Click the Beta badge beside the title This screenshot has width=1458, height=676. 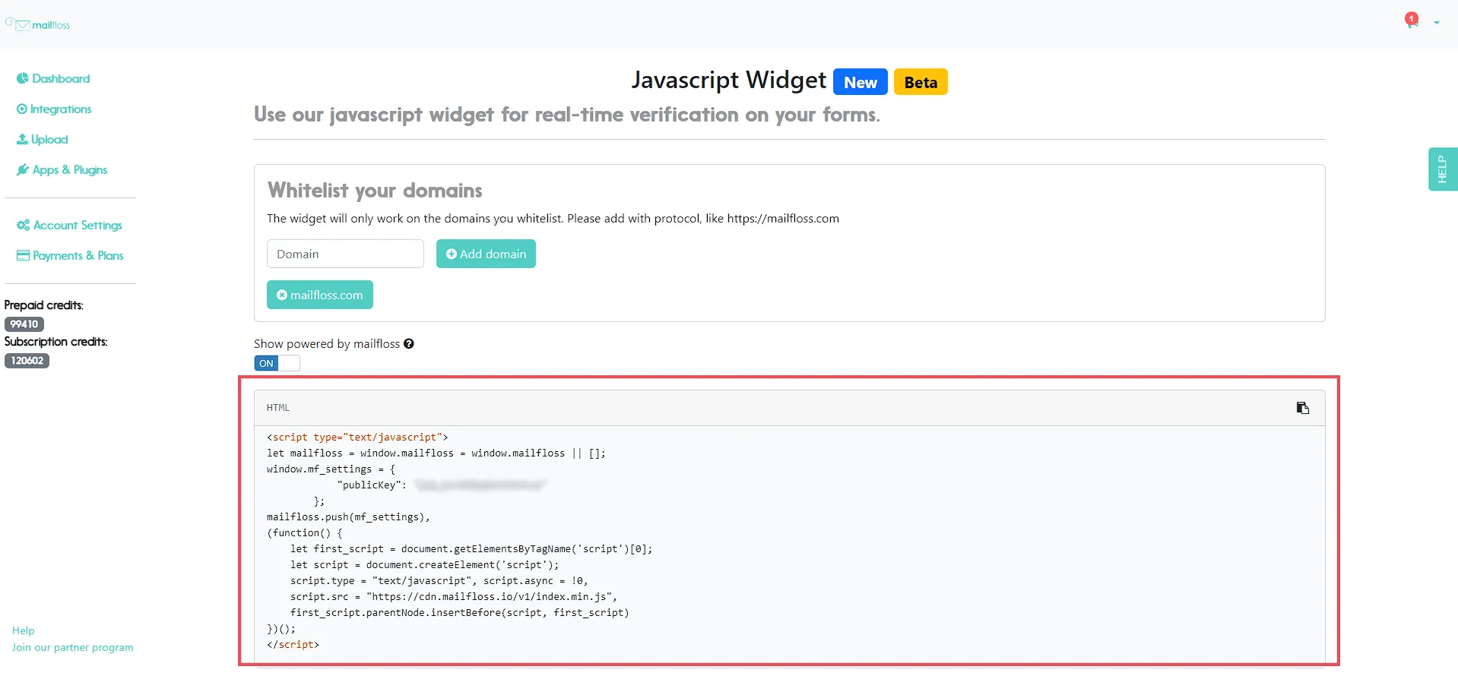tap(921, 82)
